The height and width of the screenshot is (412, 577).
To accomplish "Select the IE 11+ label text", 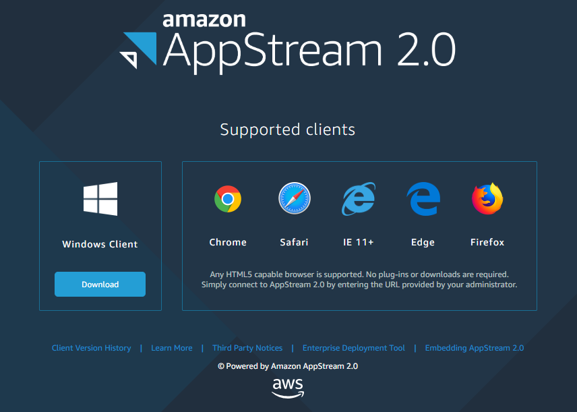I will [359, 242].
